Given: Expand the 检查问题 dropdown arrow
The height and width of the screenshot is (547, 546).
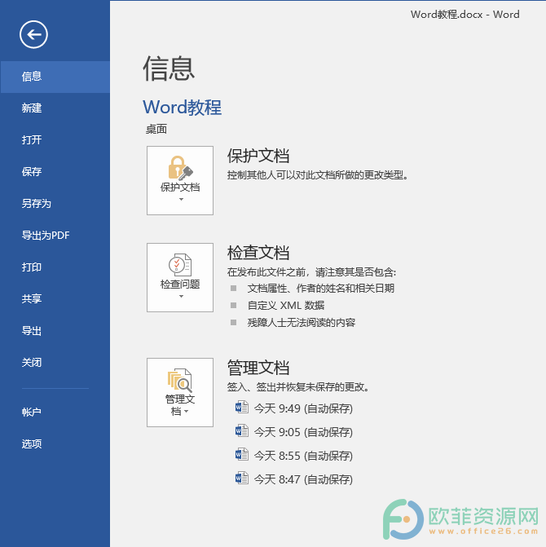Looking at the screenshot, I should click(x=181, y=297).
